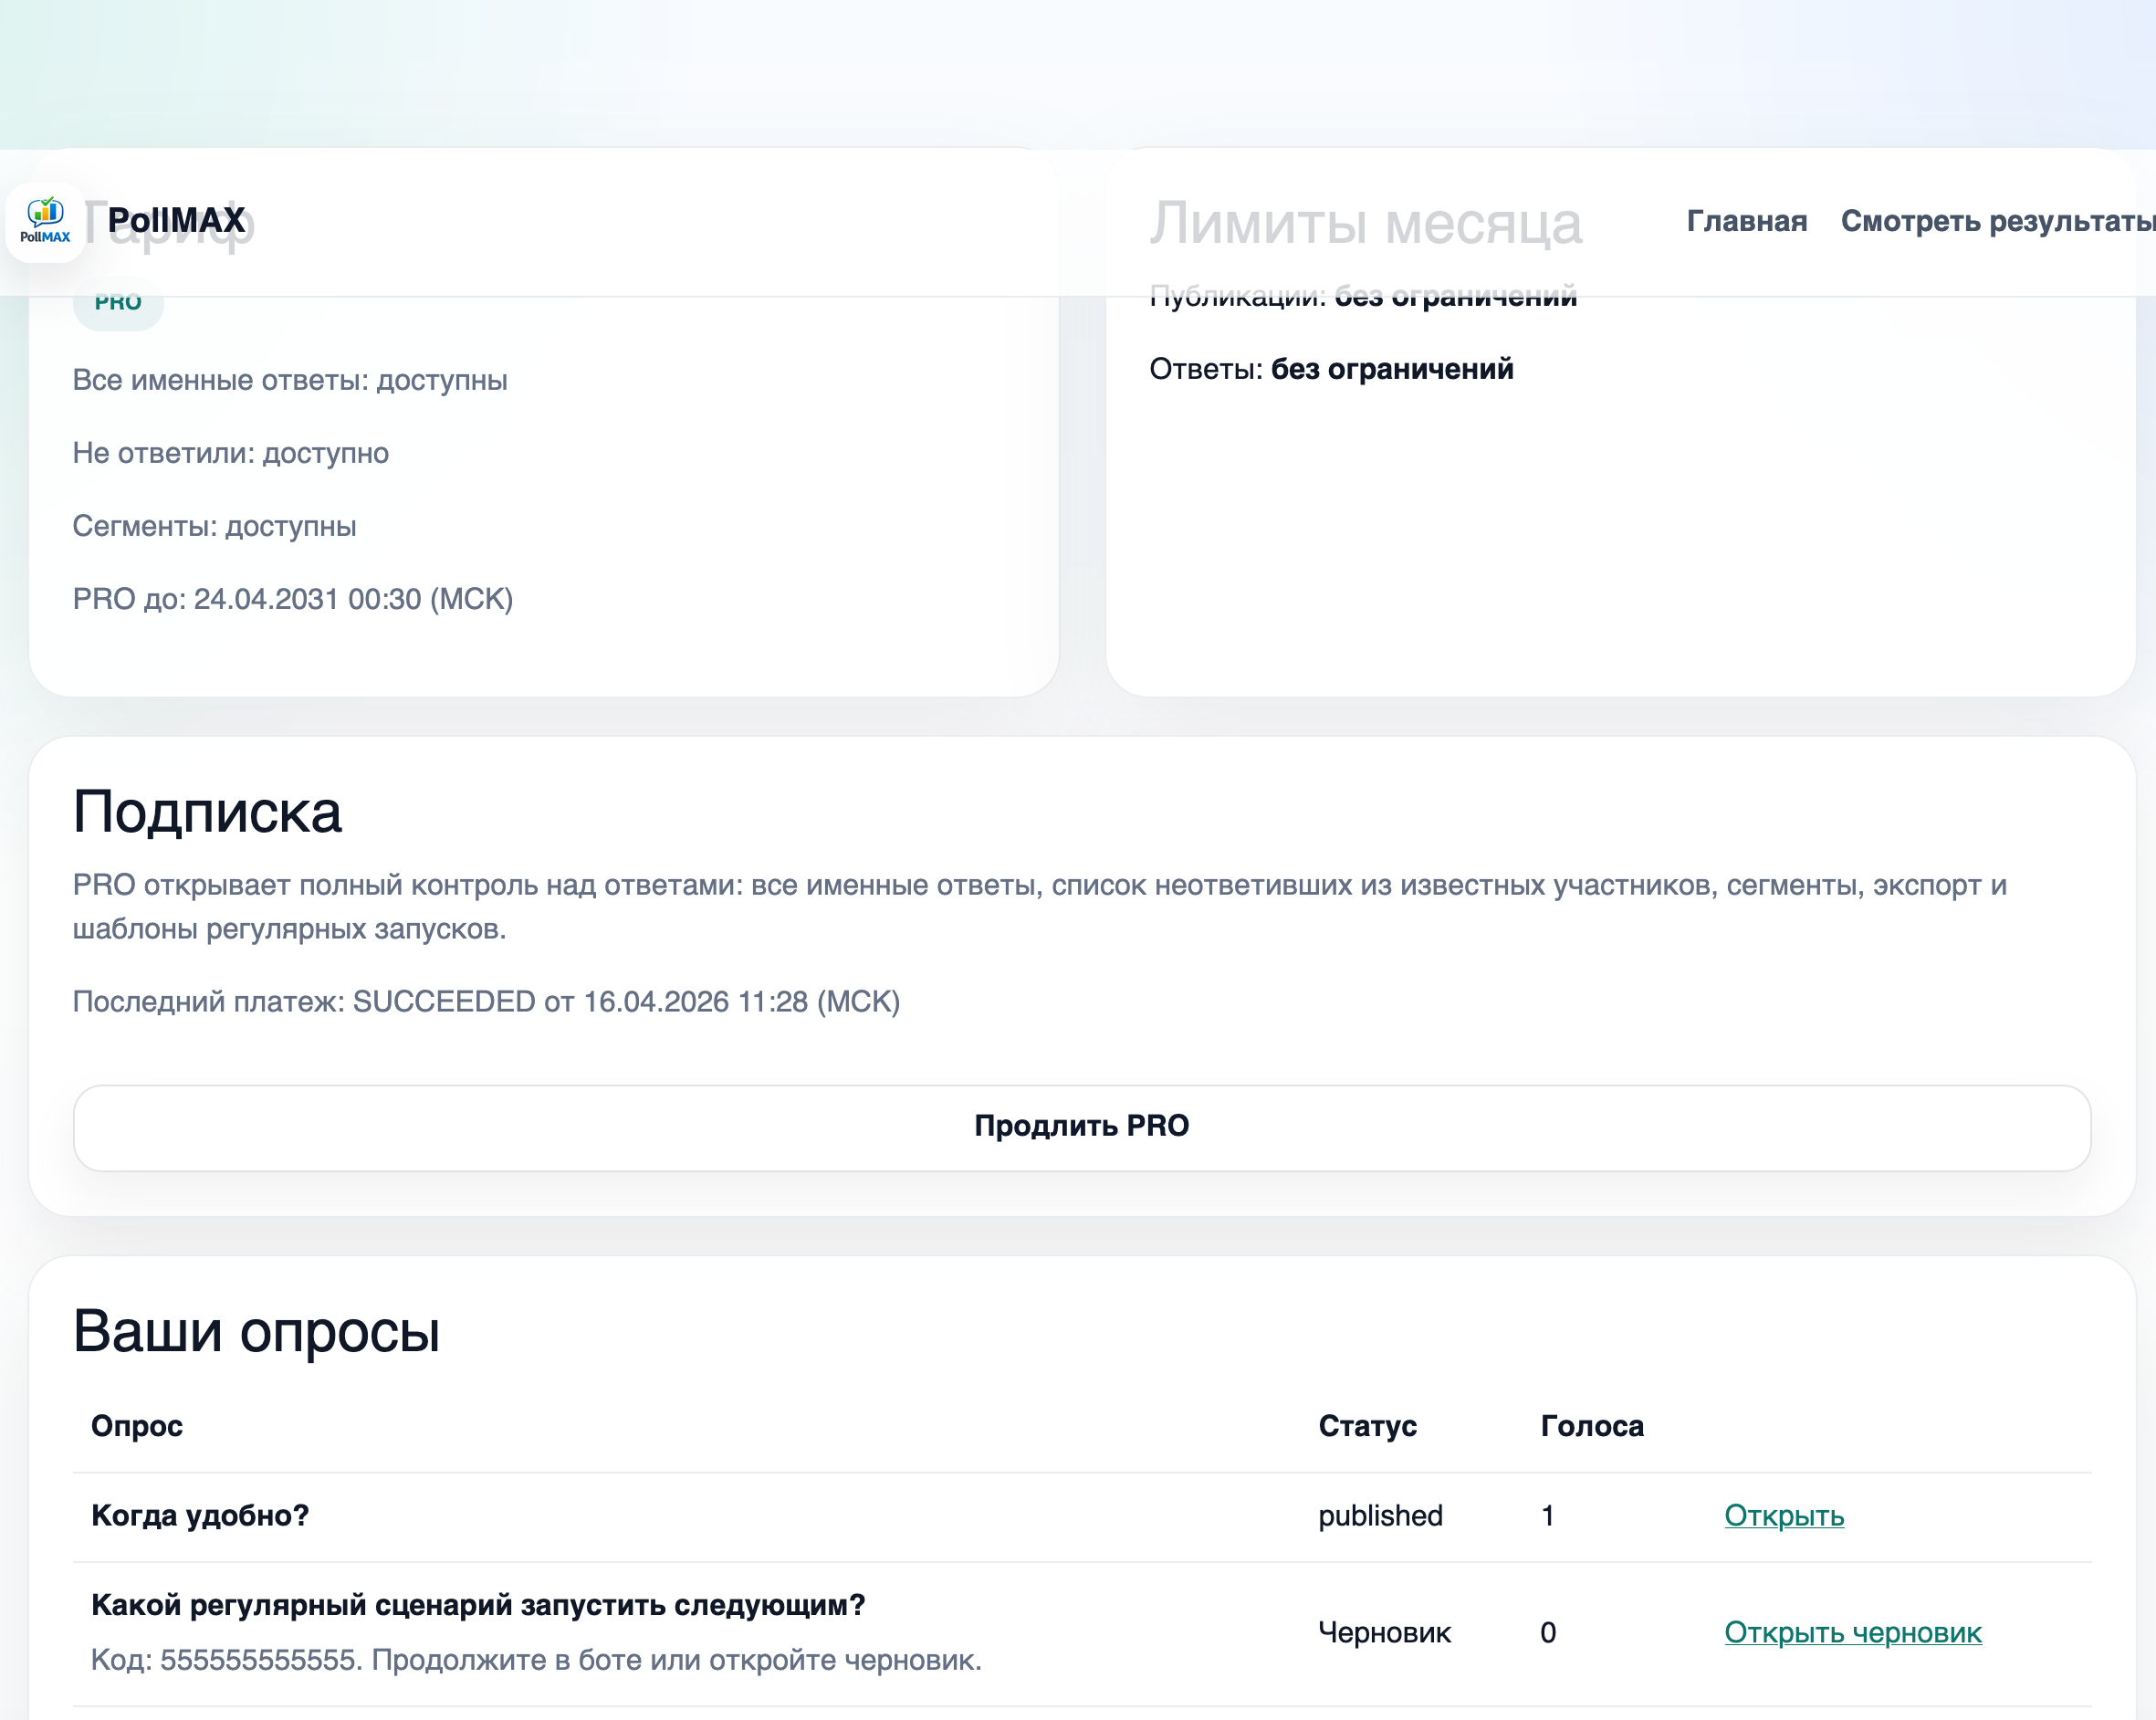Open the Когда удобно? poll via Открыть
The image size is (2156, 1720).
coord(1784,1515)
